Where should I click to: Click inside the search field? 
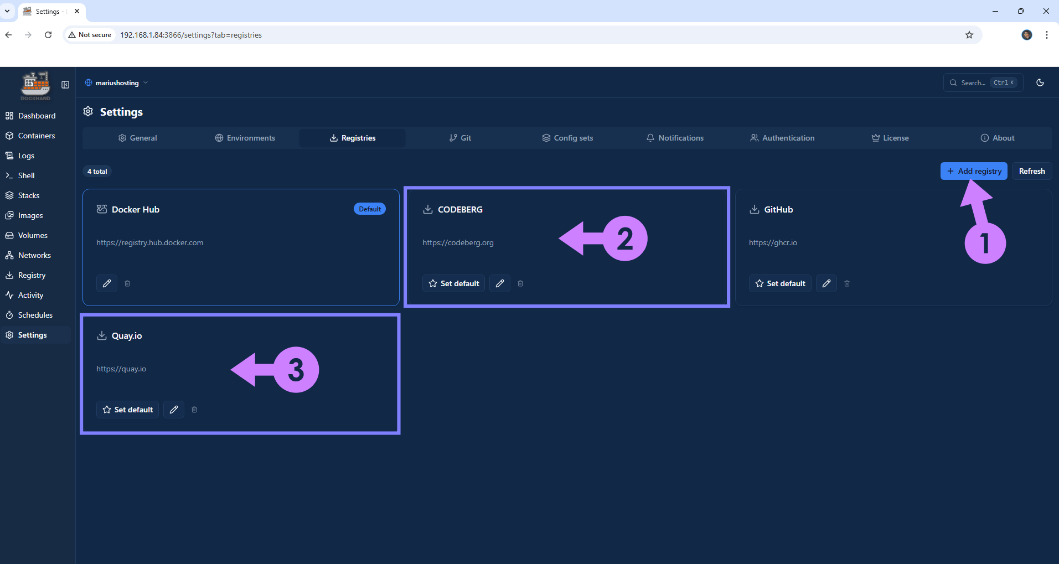(980, 82)
